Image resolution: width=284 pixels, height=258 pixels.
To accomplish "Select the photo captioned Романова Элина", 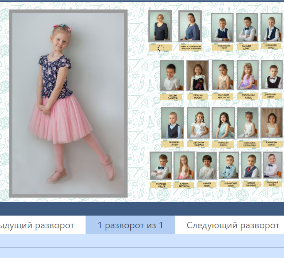I will 272,123.
